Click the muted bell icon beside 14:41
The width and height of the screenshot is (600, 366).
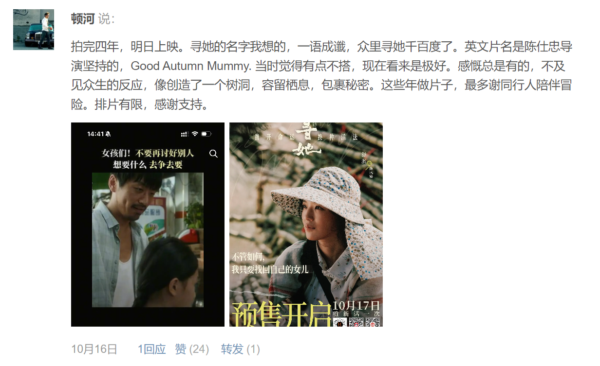tap(108, 134)
